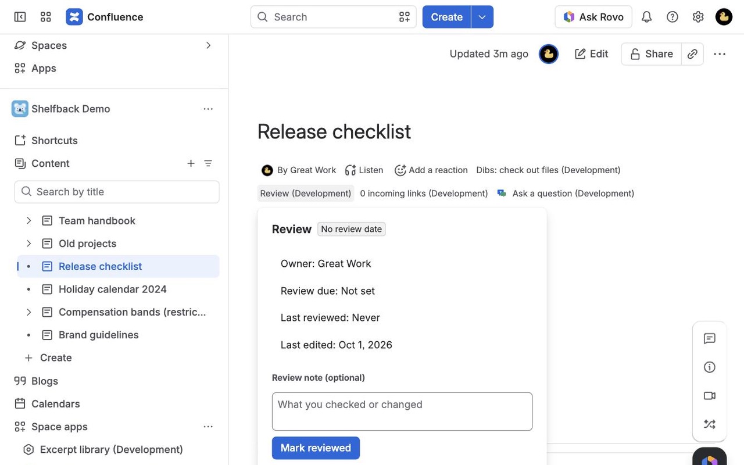Open Space apps options ellipsis
This screenshot has width=744, height=465.
[x=208, y=427]
